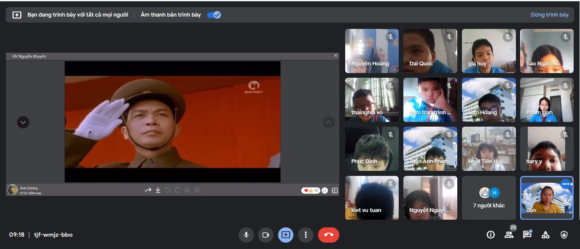Show the participants list with 23 people

509,235
